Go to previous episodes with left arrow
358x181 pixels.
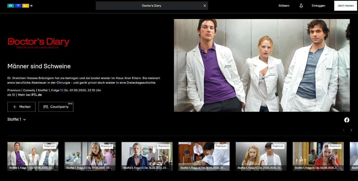344,130
